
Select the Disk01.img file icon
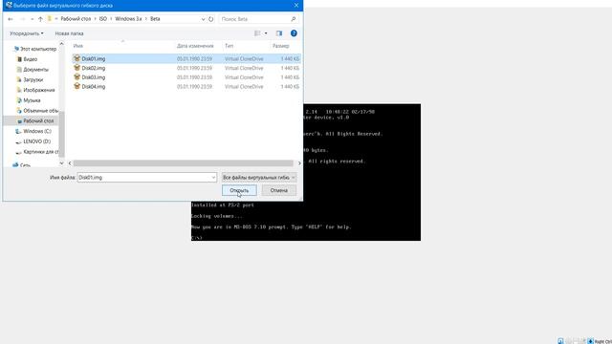(76, 58)
